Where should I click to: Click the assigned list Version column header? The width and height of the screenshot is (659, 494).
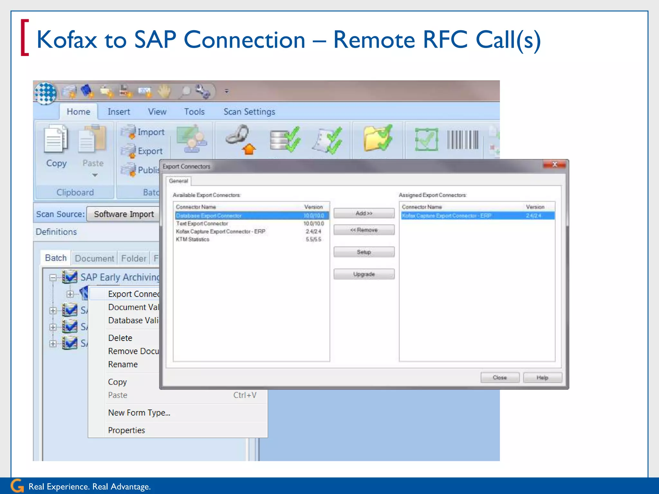pyautogui.click(x=535, y=207)
